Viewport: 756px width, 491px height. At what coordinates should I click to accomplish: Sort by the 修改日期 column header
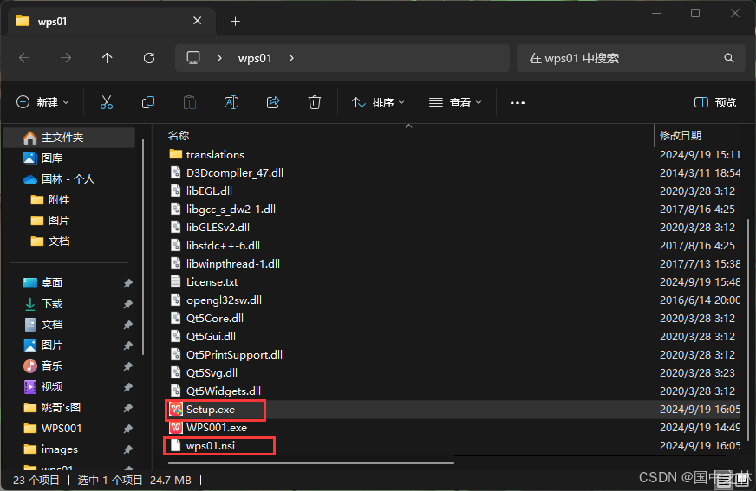coord(681,136)
